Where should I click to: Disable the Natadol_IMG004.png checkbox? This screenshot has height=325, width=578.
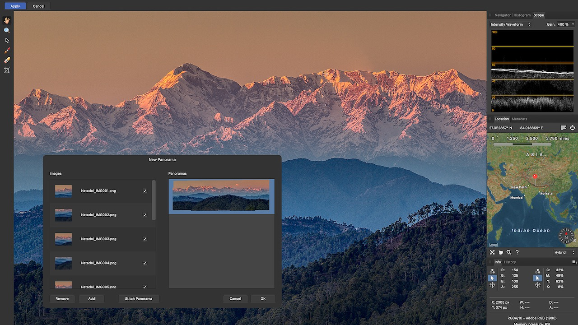[x=145, y=263]
